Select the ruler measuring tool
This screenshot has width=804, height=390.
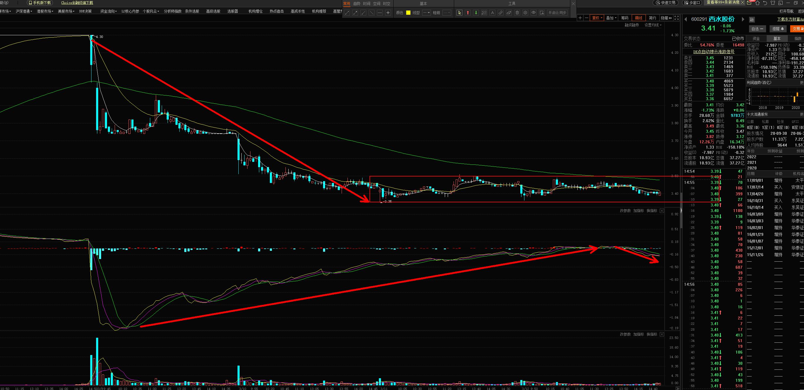[x=501, y=13]
